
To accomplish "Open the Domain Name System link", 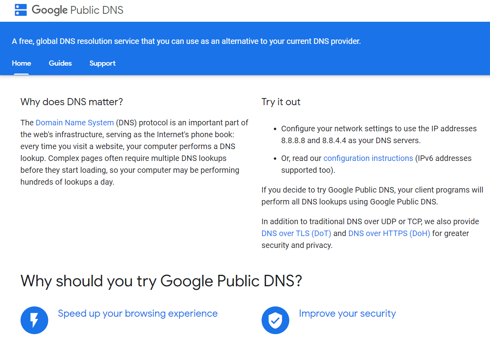I will (x=75, y=123).
